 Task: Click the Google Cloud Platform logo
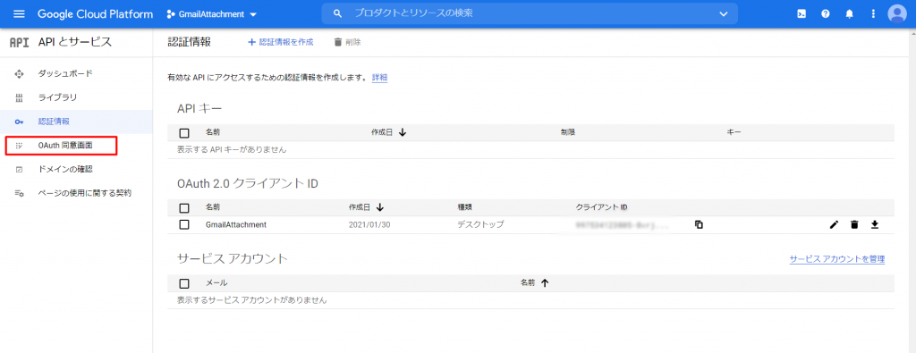(x=95, y=14)
